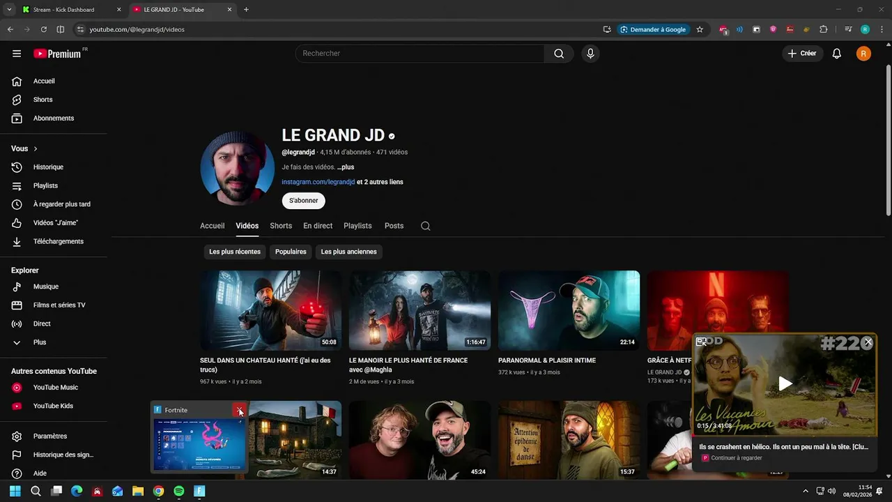This screenshot has height=502, width=892.
Task: Open the tab search dropdown arrow
Action: [x=9, y=10]
